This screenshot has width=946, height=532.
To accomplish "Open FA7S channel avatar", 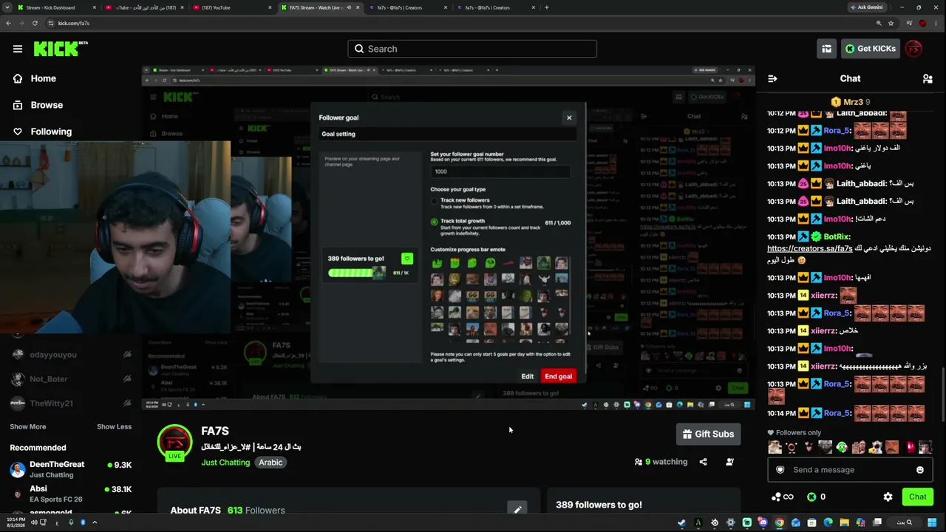I will click(175, 442).
